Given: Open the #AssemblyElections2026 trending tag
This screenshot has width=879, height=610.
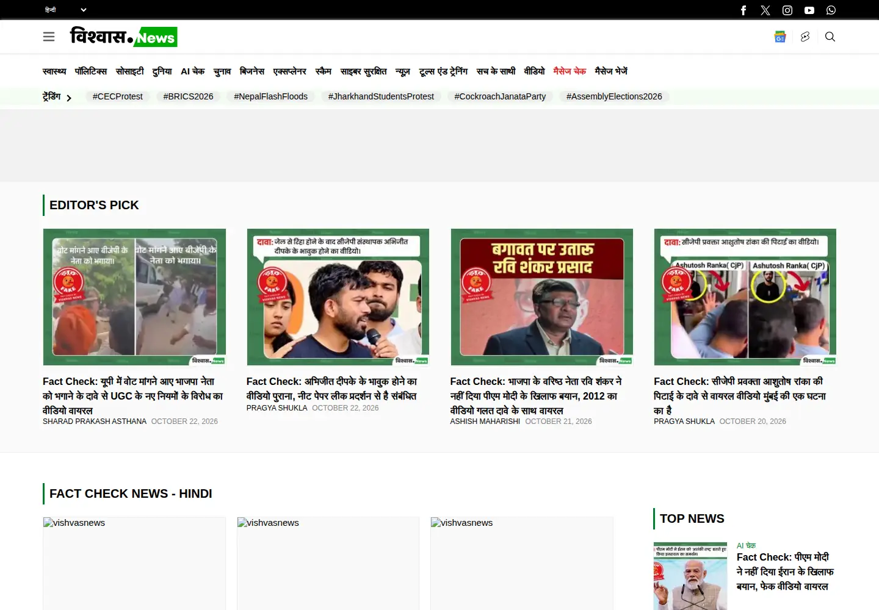Looking at the screenshot, I should pyautogui.click(x=614, y=96).
